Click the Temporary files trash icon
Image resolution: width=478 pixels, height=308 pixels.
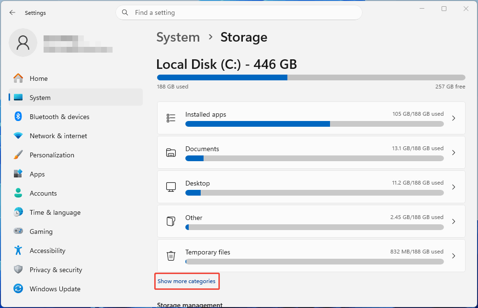[x=171, y=256]
